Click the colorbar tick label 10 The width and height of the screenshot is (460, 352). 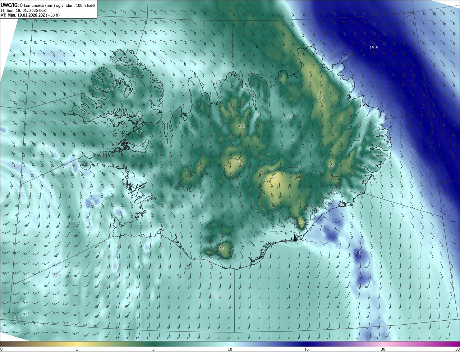230,349
